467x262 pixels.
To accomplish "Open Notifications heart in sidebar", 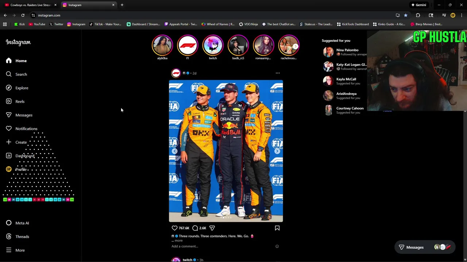I will coord(22,128).
